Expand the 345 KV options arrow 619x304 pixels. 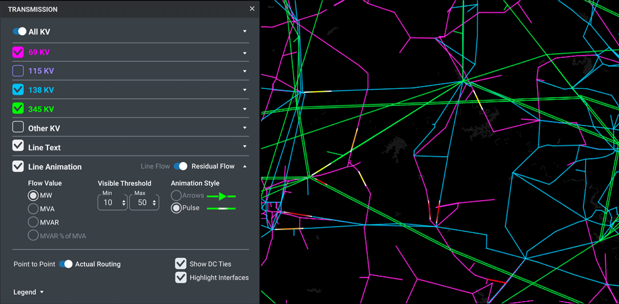(245, 109)
